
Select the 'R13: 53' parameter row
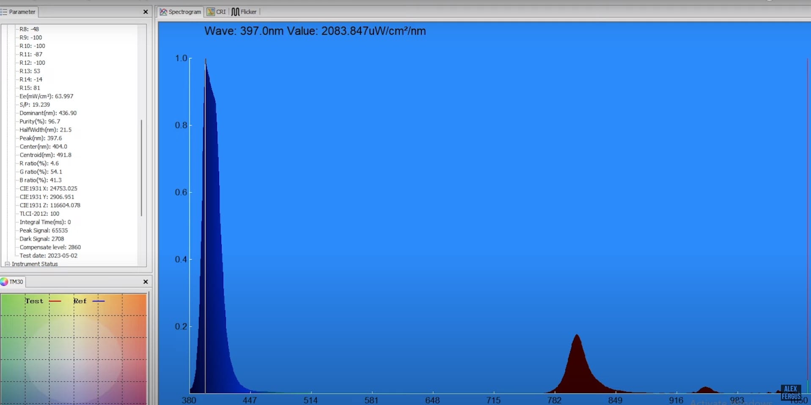click(x=30, y=71)
